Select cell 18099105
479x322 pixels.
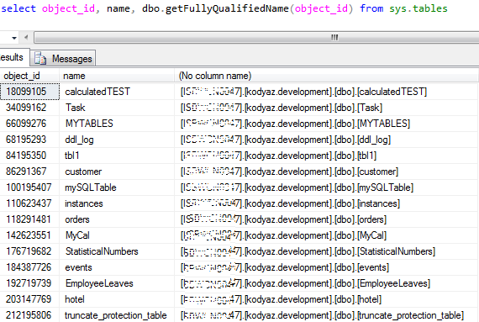point(29,92)
